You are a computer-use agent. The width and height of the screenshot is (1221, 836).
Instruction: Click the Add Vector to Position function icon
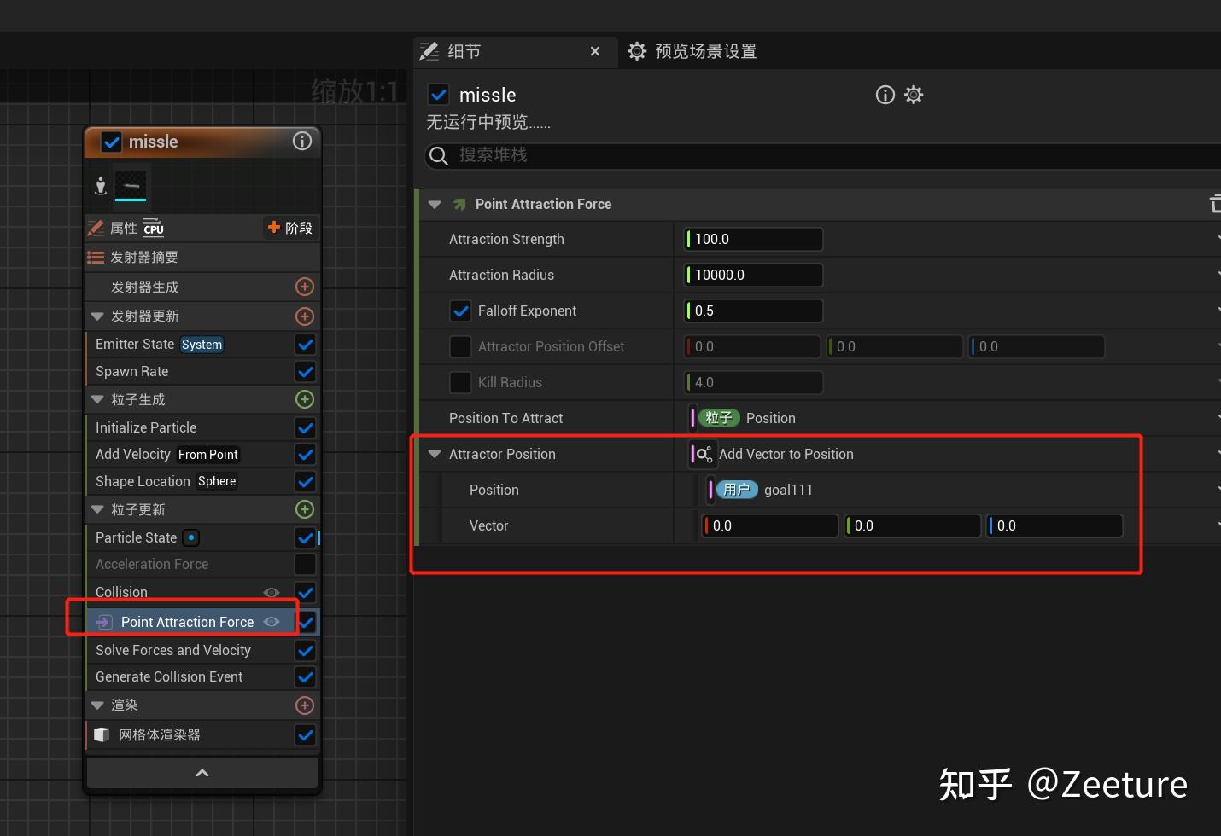[x=703, y=454]
